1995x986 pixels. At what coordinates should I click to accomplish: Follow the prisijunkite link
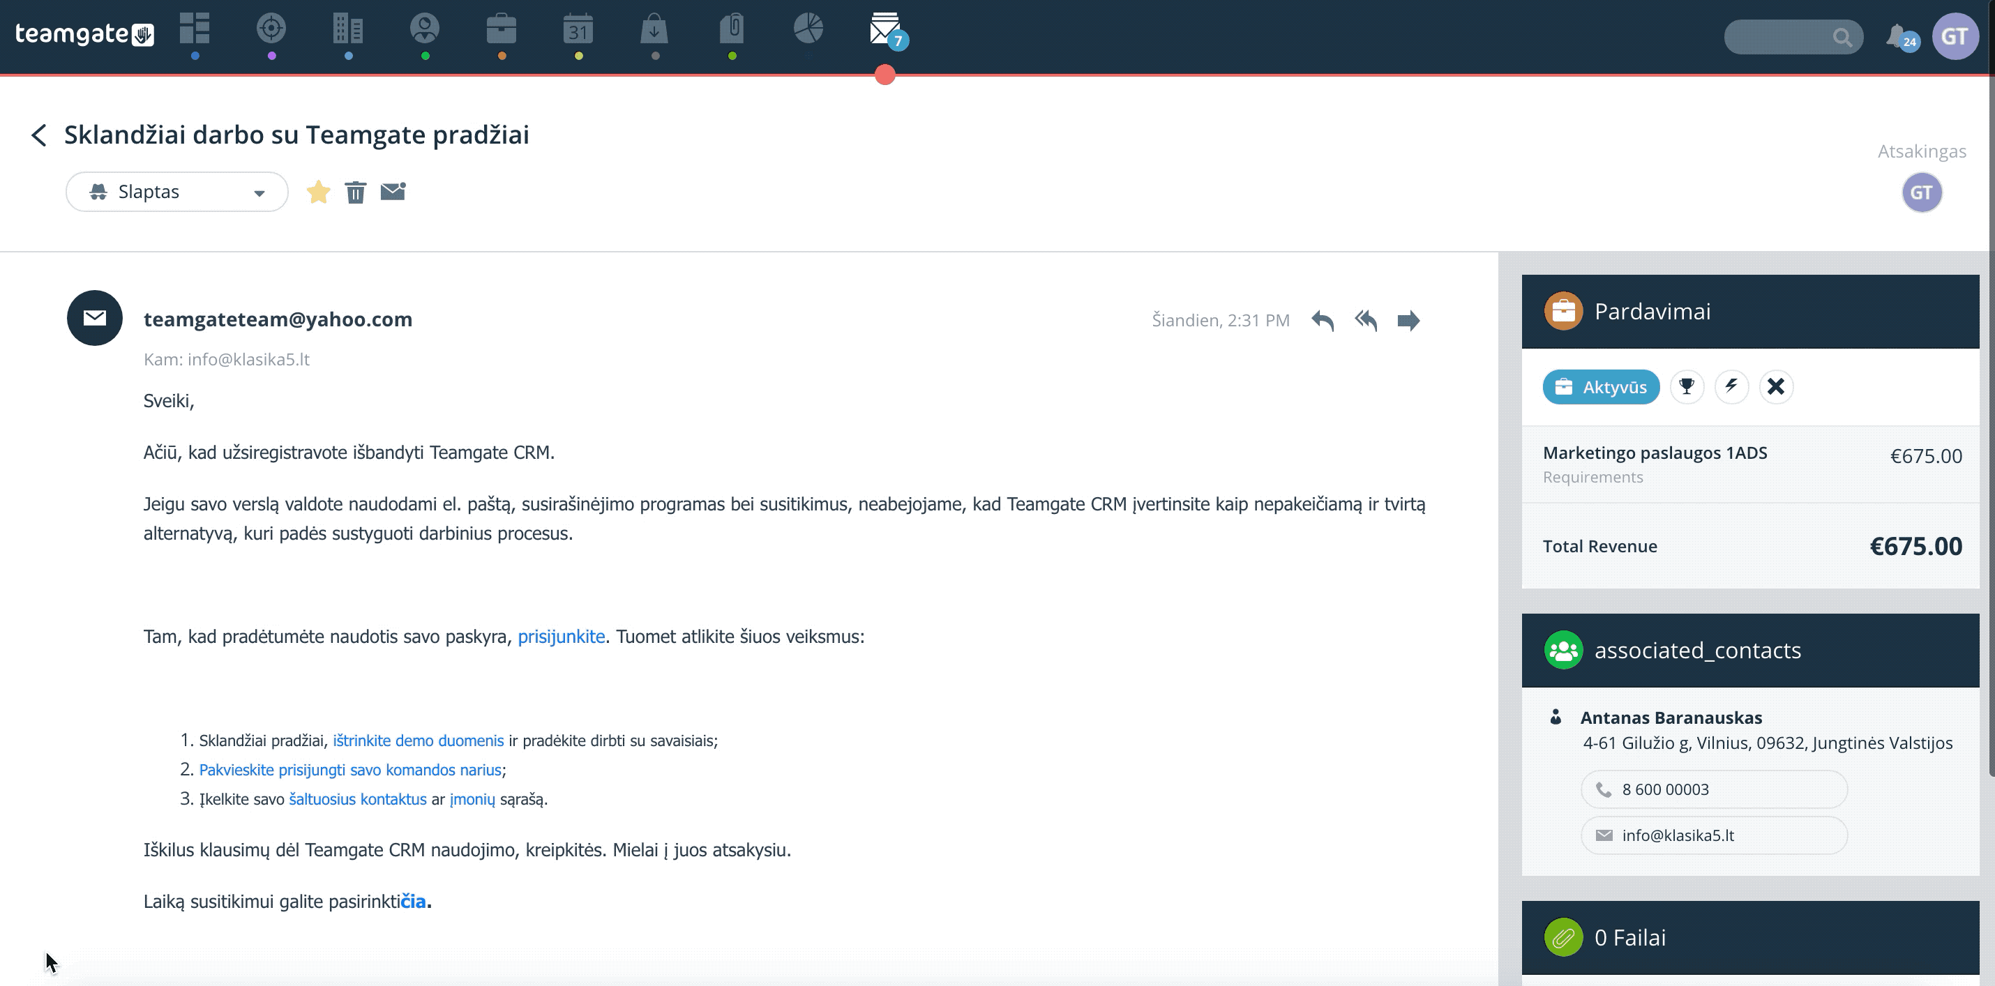tap(562, 636)
